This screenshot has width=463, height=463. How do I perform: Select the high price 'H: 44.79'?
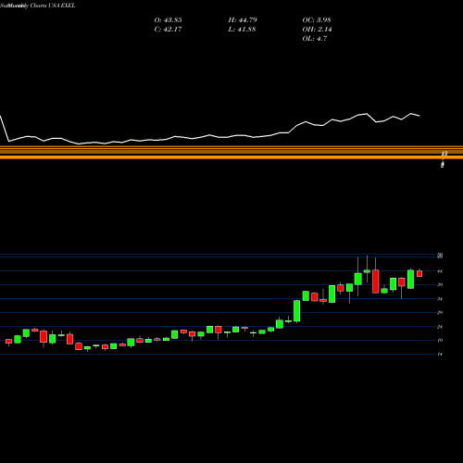click(243, 20)
